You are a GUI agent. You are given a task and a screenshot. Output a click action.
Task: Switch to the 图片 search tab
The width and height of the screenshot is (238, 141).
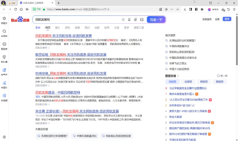click(57, 28)
